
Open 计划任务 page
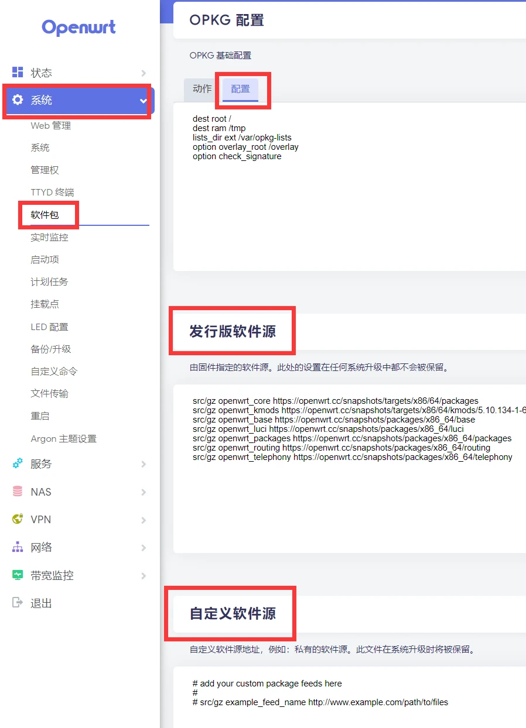click(x=49, y=281)
